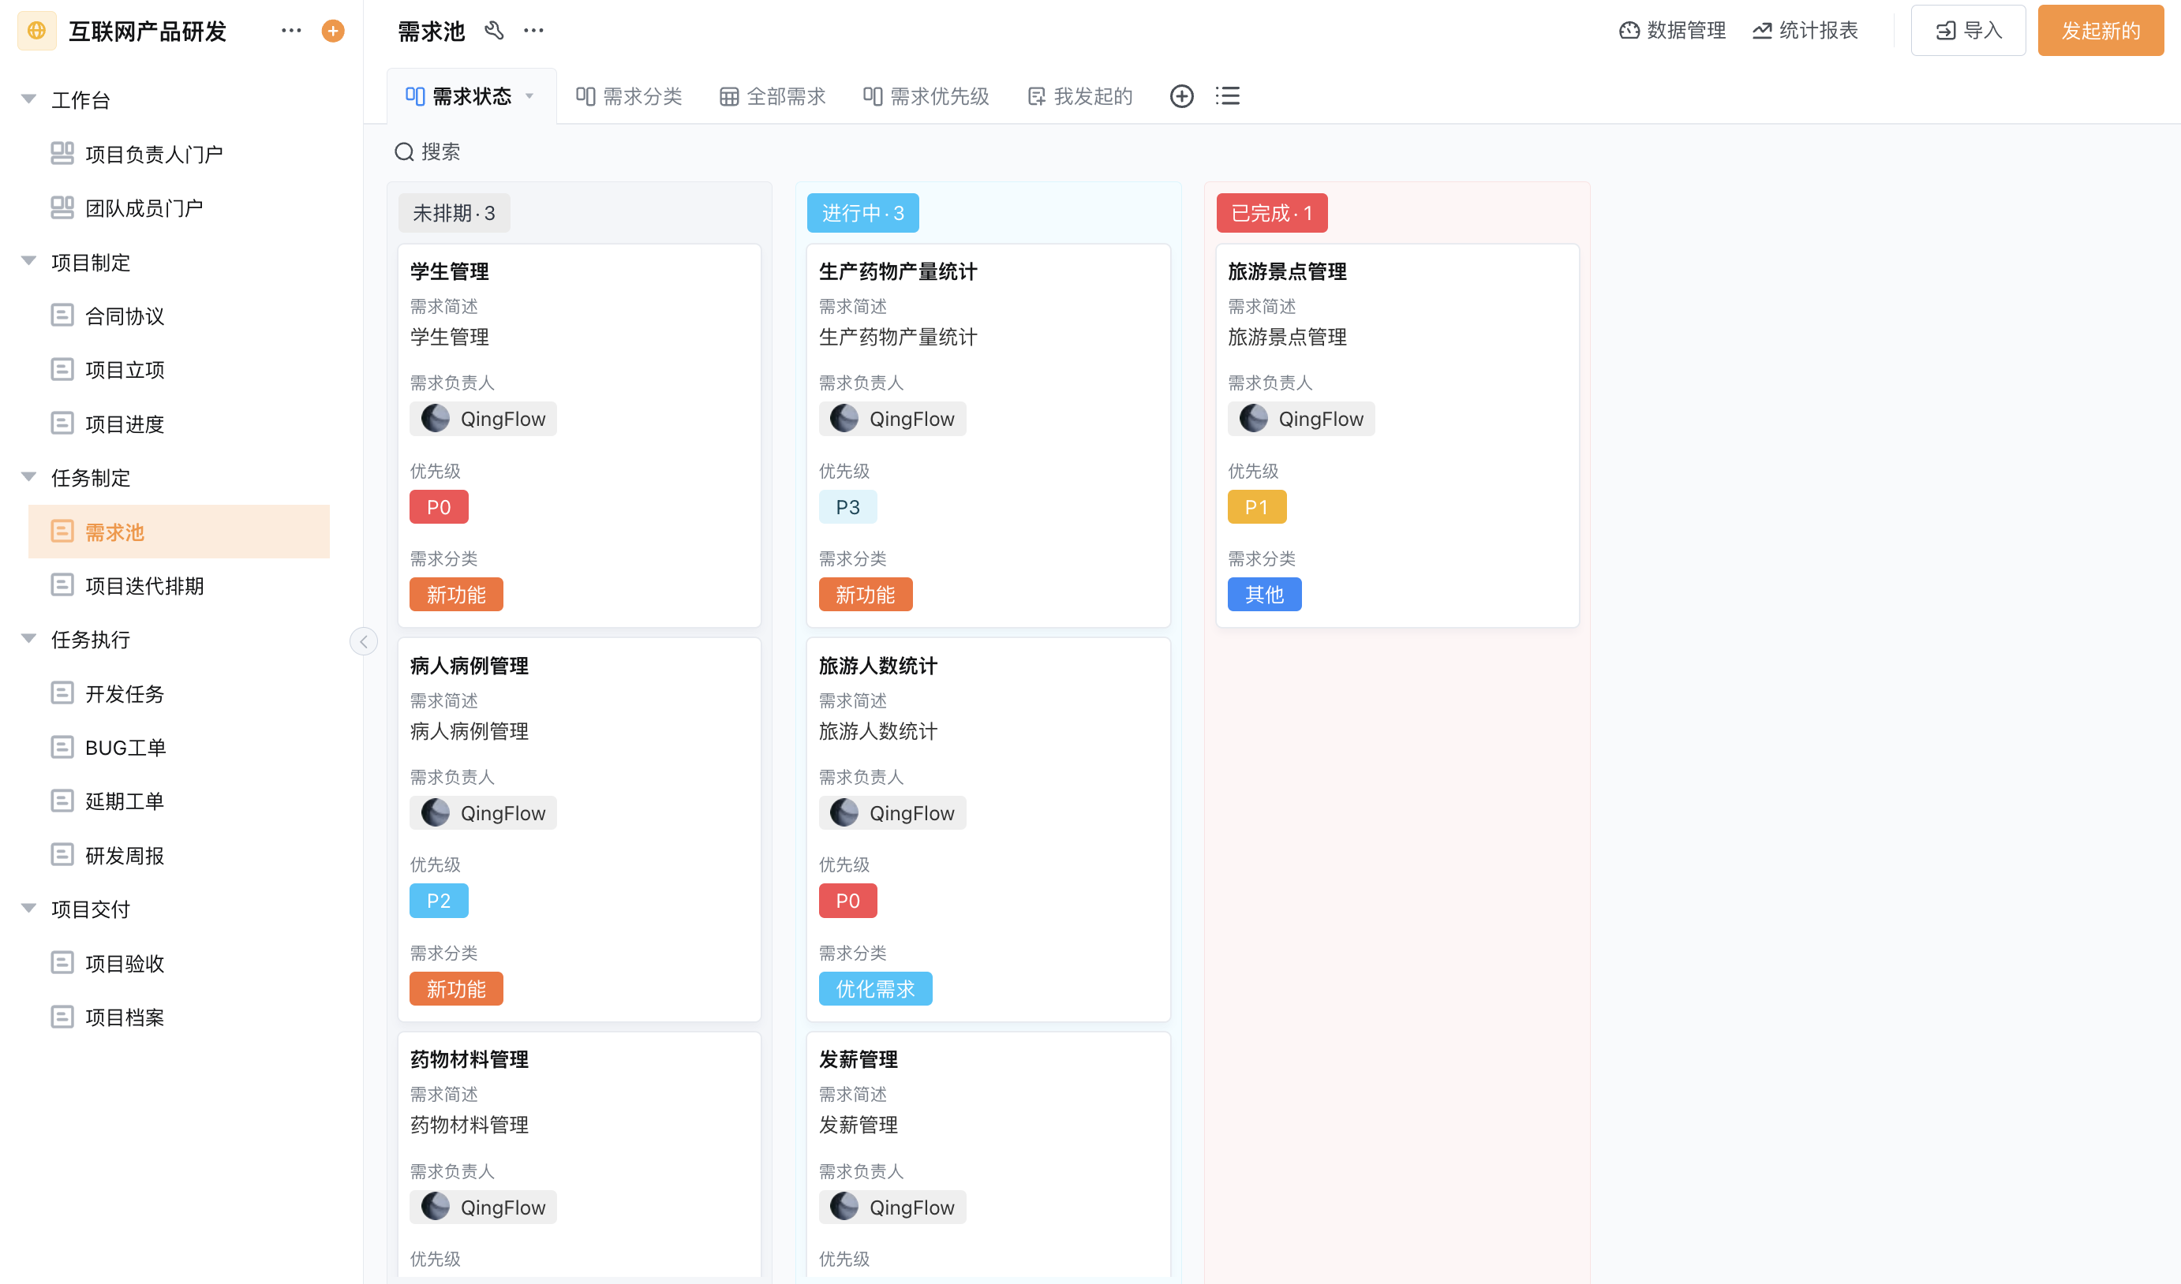Collapse the 工作台 group
This screenshot has height=1284, width=2181.
pos(28,99)
